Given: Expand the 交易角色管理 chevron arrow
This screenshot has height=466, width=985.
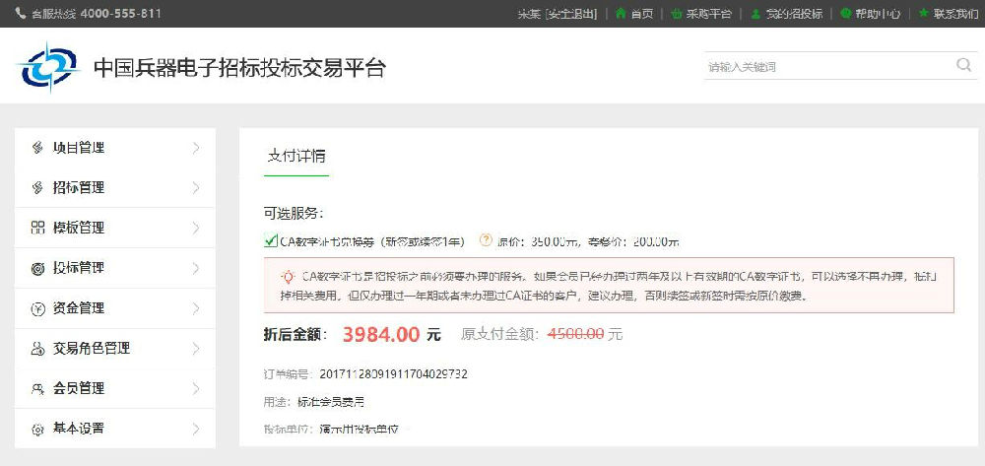Looking at the screenshot, I should (x=196, y=349).
